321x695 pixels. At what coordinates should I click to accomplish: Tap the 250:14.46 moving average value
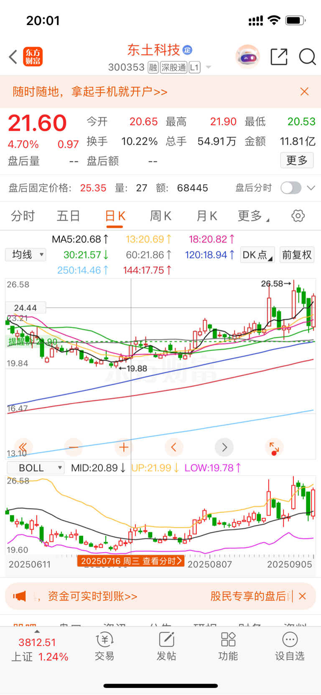tap(83, 270)
